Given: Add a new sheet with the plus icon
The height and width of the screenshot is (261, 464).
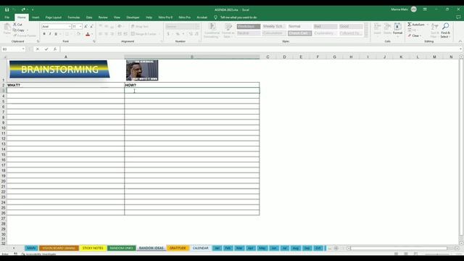Looking at the screenshot, I should pyautogui.click(x=336, y=248).
